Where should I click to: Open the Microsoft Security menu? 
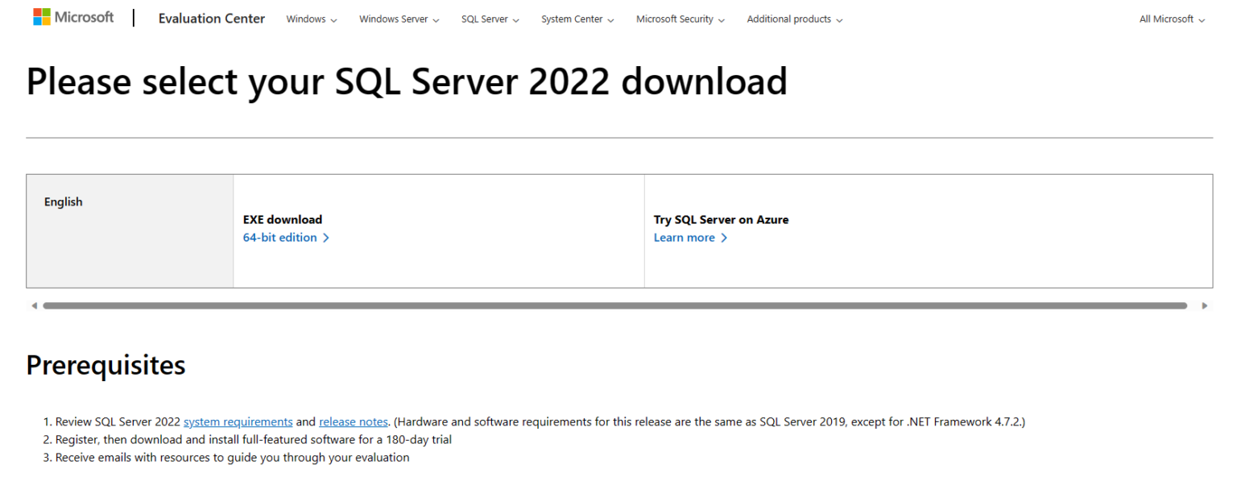point(681,19)
